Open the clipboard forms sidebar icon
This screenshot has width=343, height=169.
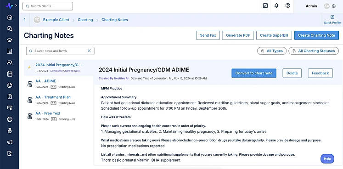tap(10, 96)
